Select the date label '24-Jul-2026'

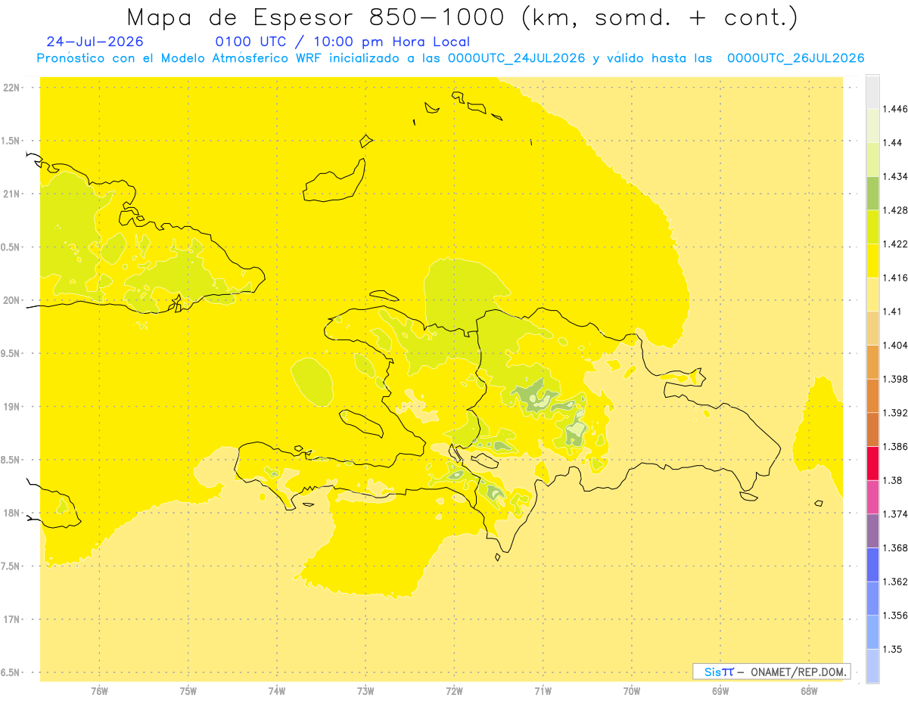tap(95, 42)
